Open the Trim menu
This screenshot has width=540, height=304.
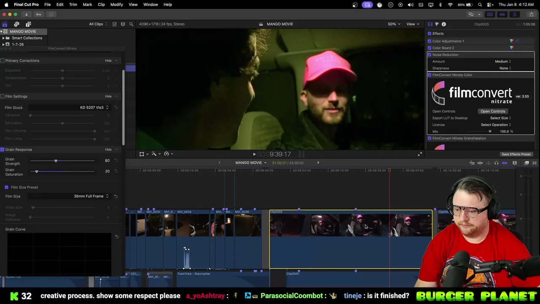click(x=73, y=5)
